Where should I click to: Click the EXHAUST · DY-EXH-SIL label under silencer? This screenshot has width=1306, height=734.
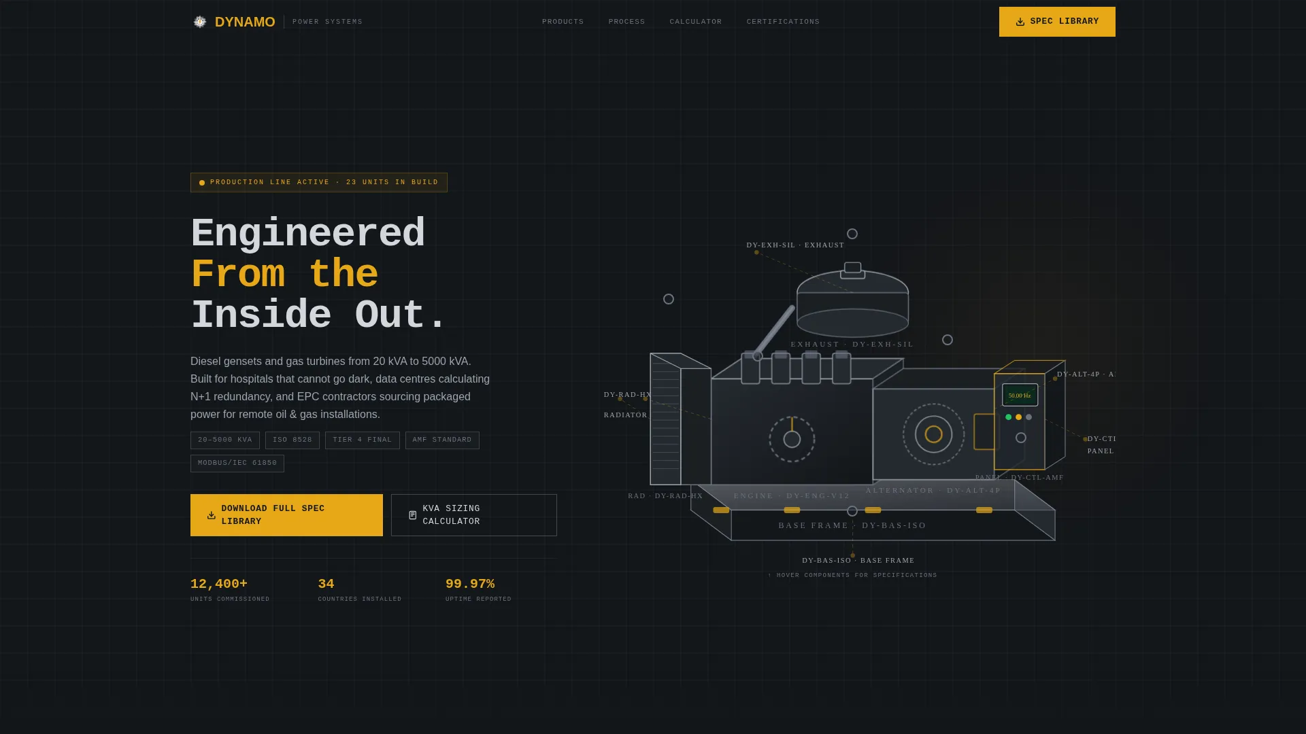coord(852,345)
